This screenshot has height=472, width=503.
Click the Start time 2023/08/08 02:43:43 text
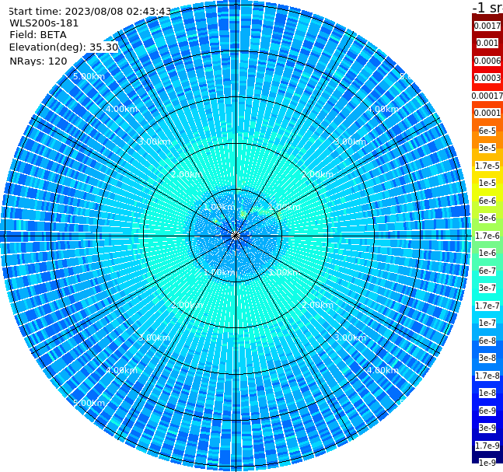(x=90, y=11)
